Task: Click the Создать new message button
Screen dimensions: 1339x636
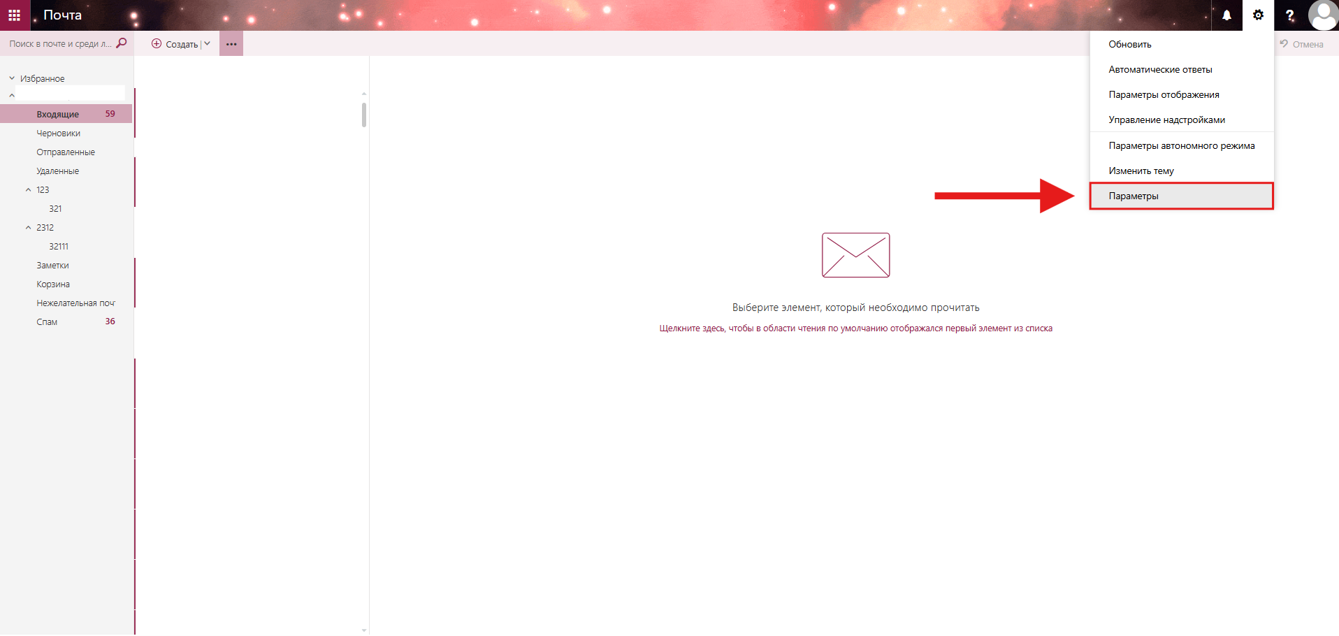Action: (175, 44)
